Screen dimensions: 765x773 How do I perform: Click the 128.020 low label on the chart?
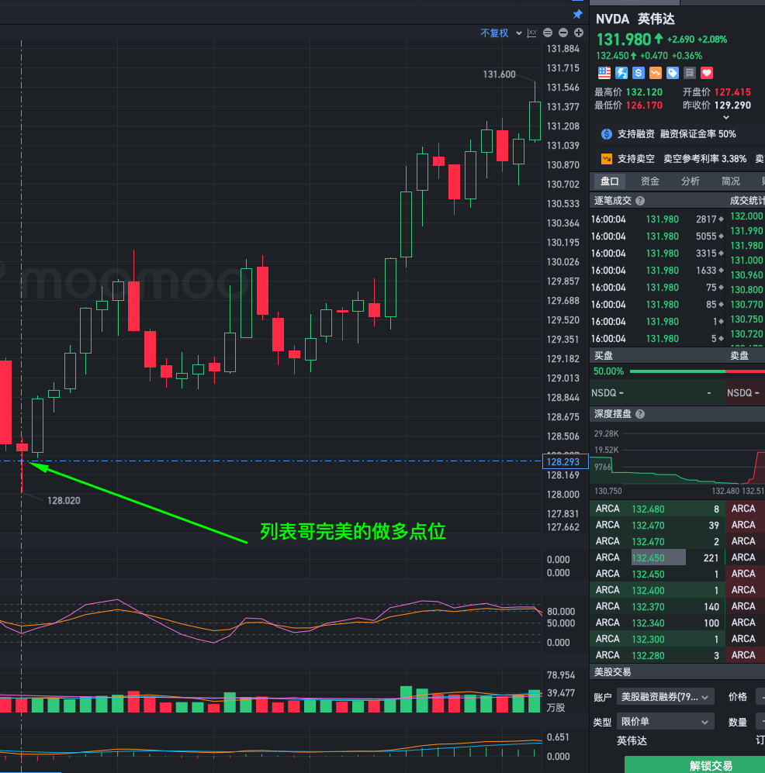pos(64,500)
